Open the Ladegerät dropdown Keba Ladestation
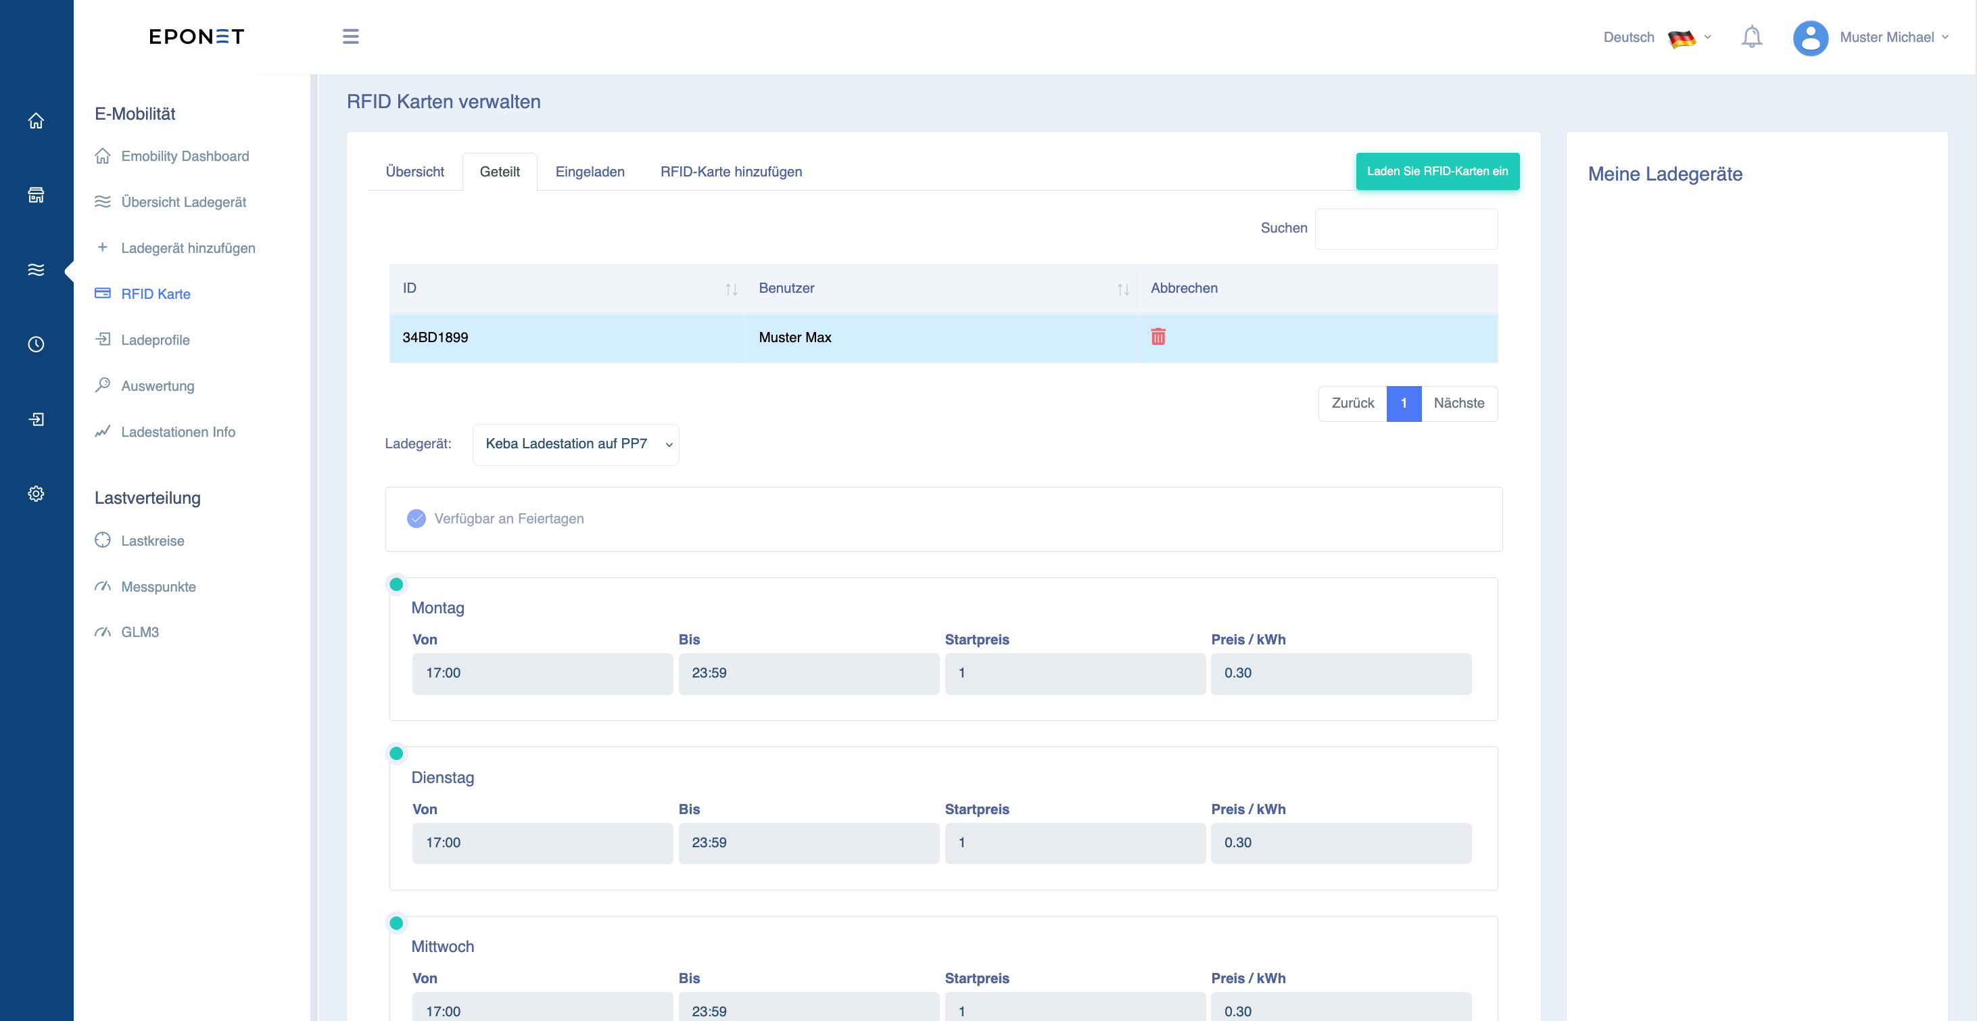Image resolution: width=1977 pixels, height=1021 pixels. (x=575, y=444)
